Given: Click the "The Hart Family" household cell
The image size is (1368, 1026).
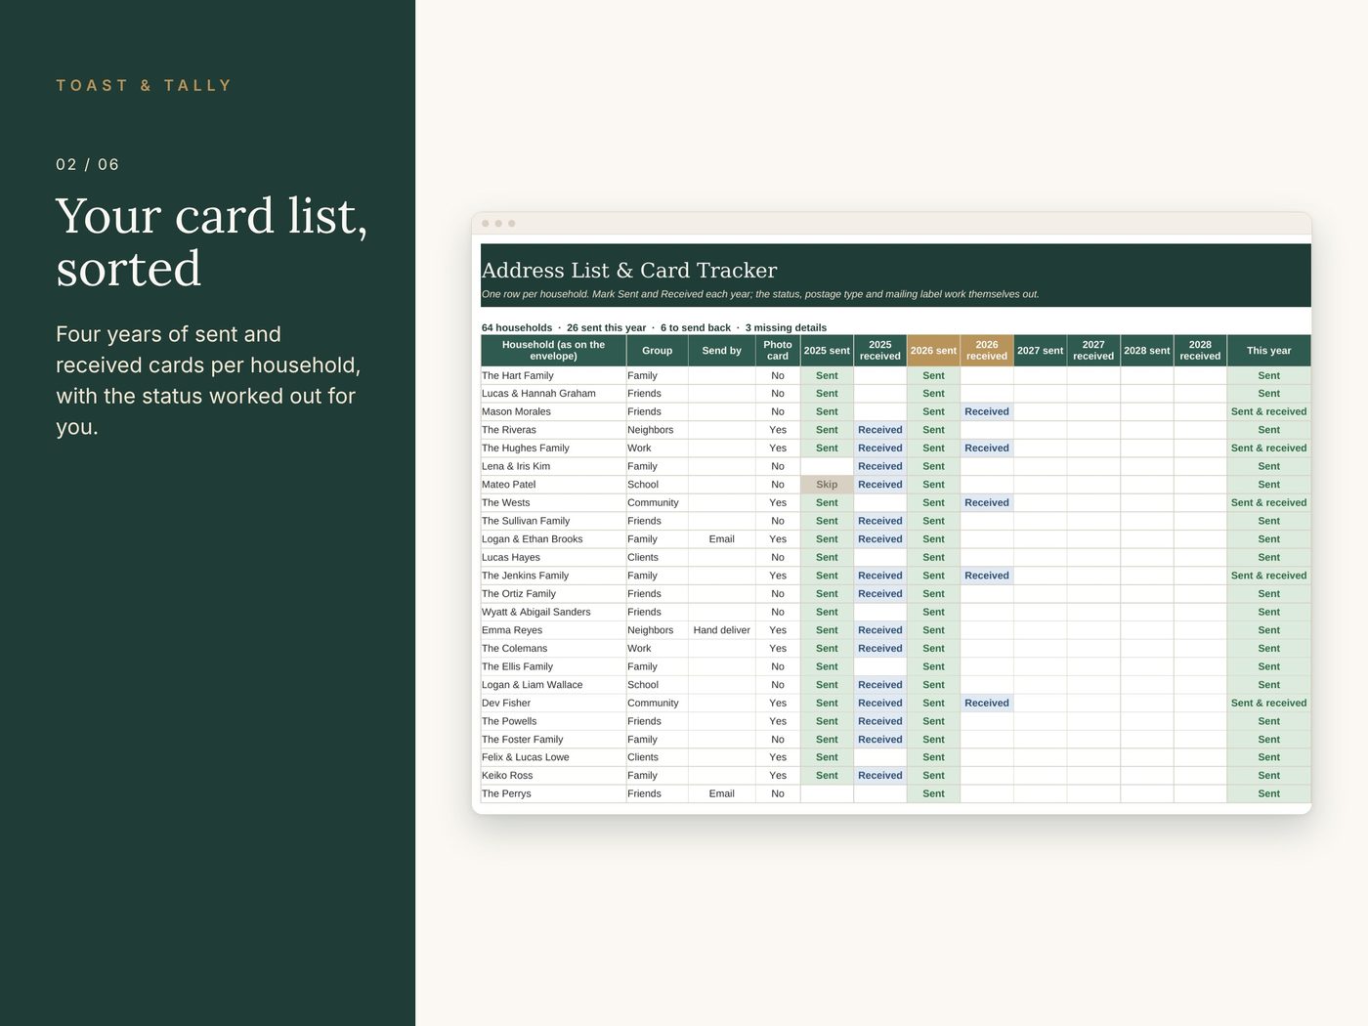Looking at the screenshot, I should [553, 376].
